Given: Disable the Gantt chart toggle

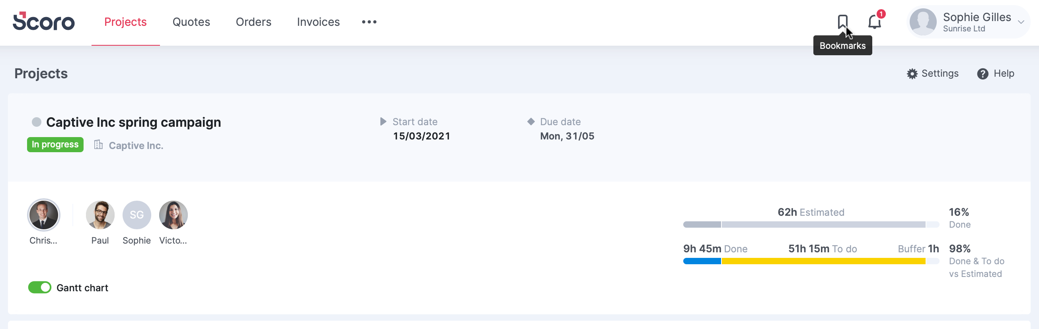Looking at the screenshot, I should (x=39, y=288).
